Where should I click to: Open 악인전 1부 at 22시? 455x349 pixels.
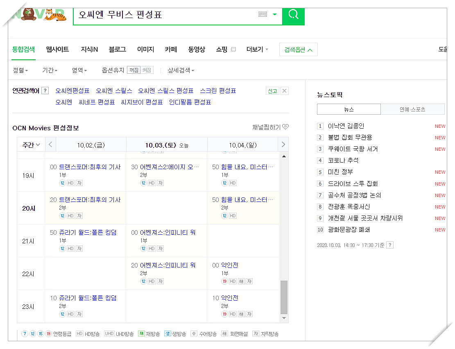coord(229,265)
